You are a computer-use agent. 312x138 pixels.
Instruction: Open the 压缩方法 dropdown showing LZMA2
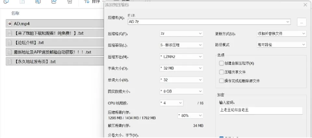tap(181, 57)
